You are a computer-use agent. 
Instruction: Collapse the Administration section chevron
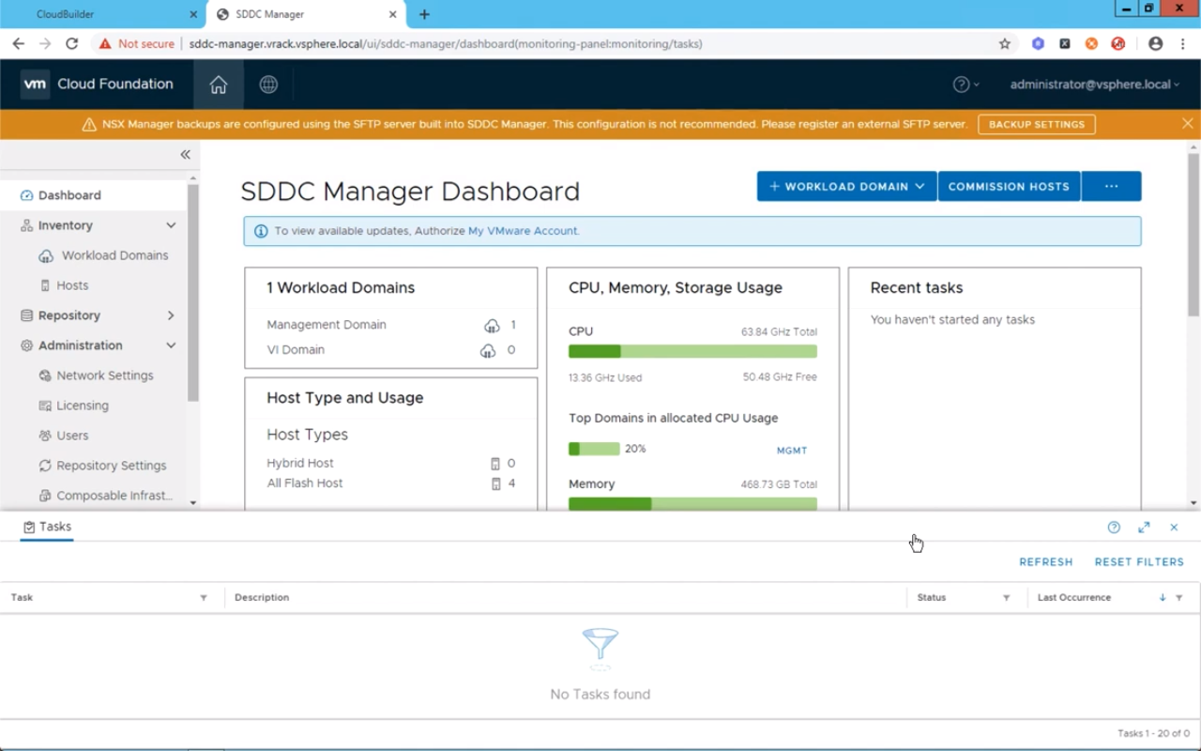(171, 345)
